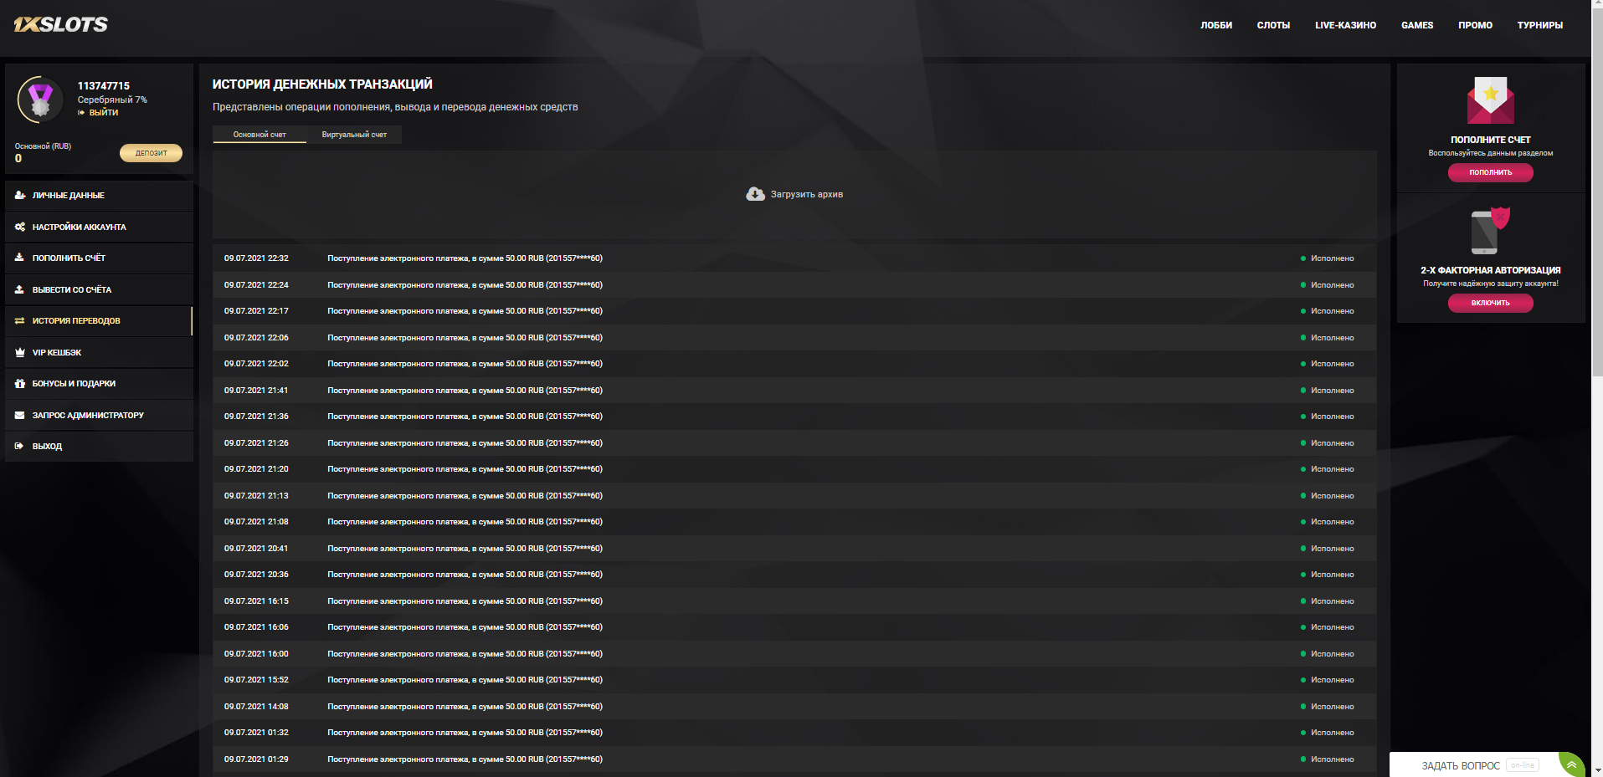Click the personal data user icon
The image size is (1603, 777).
20,195
